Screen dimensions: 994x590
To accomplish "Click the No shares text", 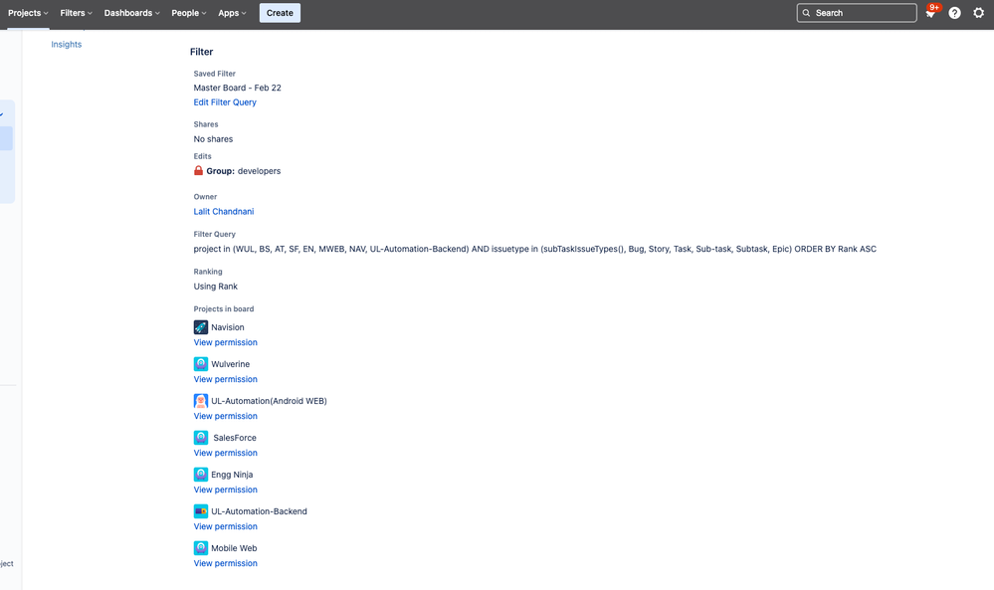I will tap(213, 138).
